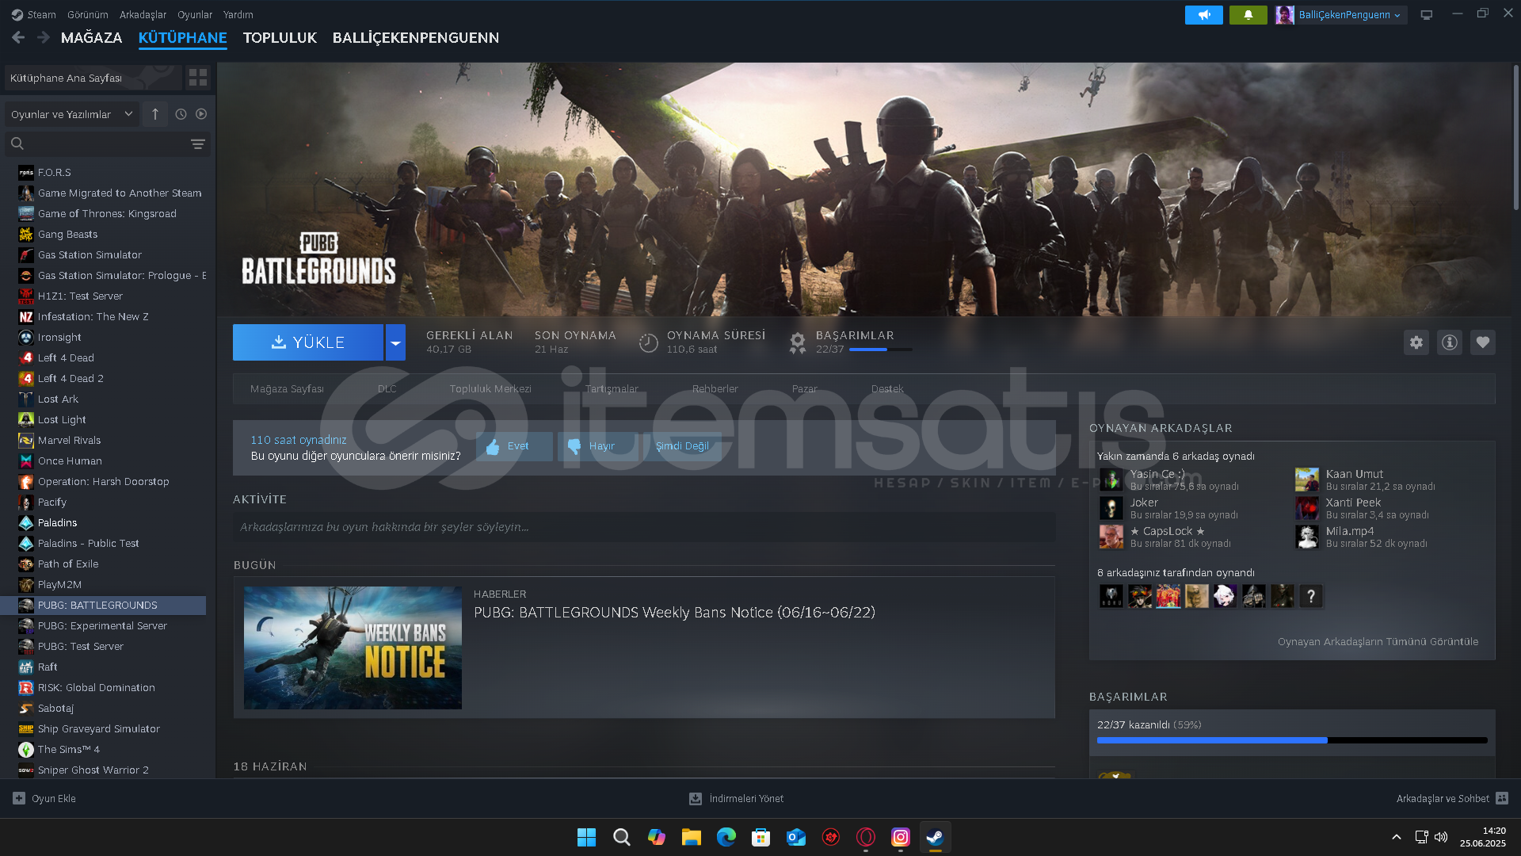Open Weekly Bans Notice thumbnail
This screenshot has height=856, width=1521.
pyautogui.click(x=353, y=648)
